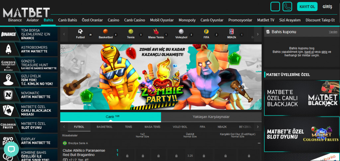Image resolution: width=340 pixels, height=161 pixels.
Task: Click kayıt ol link in bet slip
Action: (x=309, y=52)
